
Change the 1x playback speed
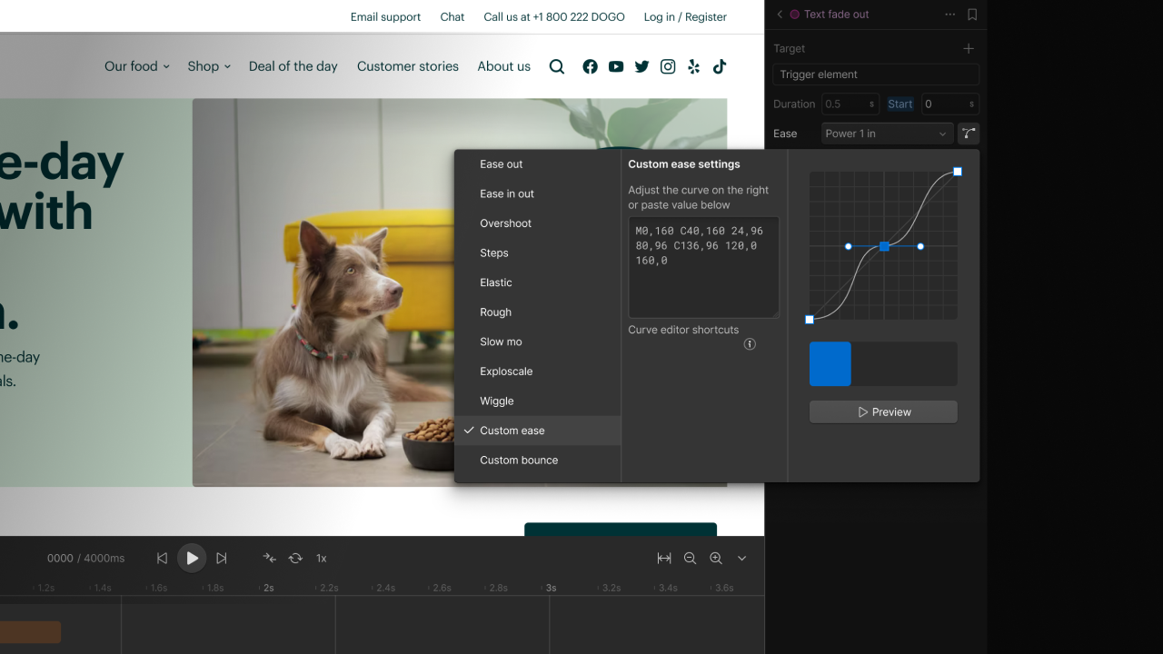(321, 558)
